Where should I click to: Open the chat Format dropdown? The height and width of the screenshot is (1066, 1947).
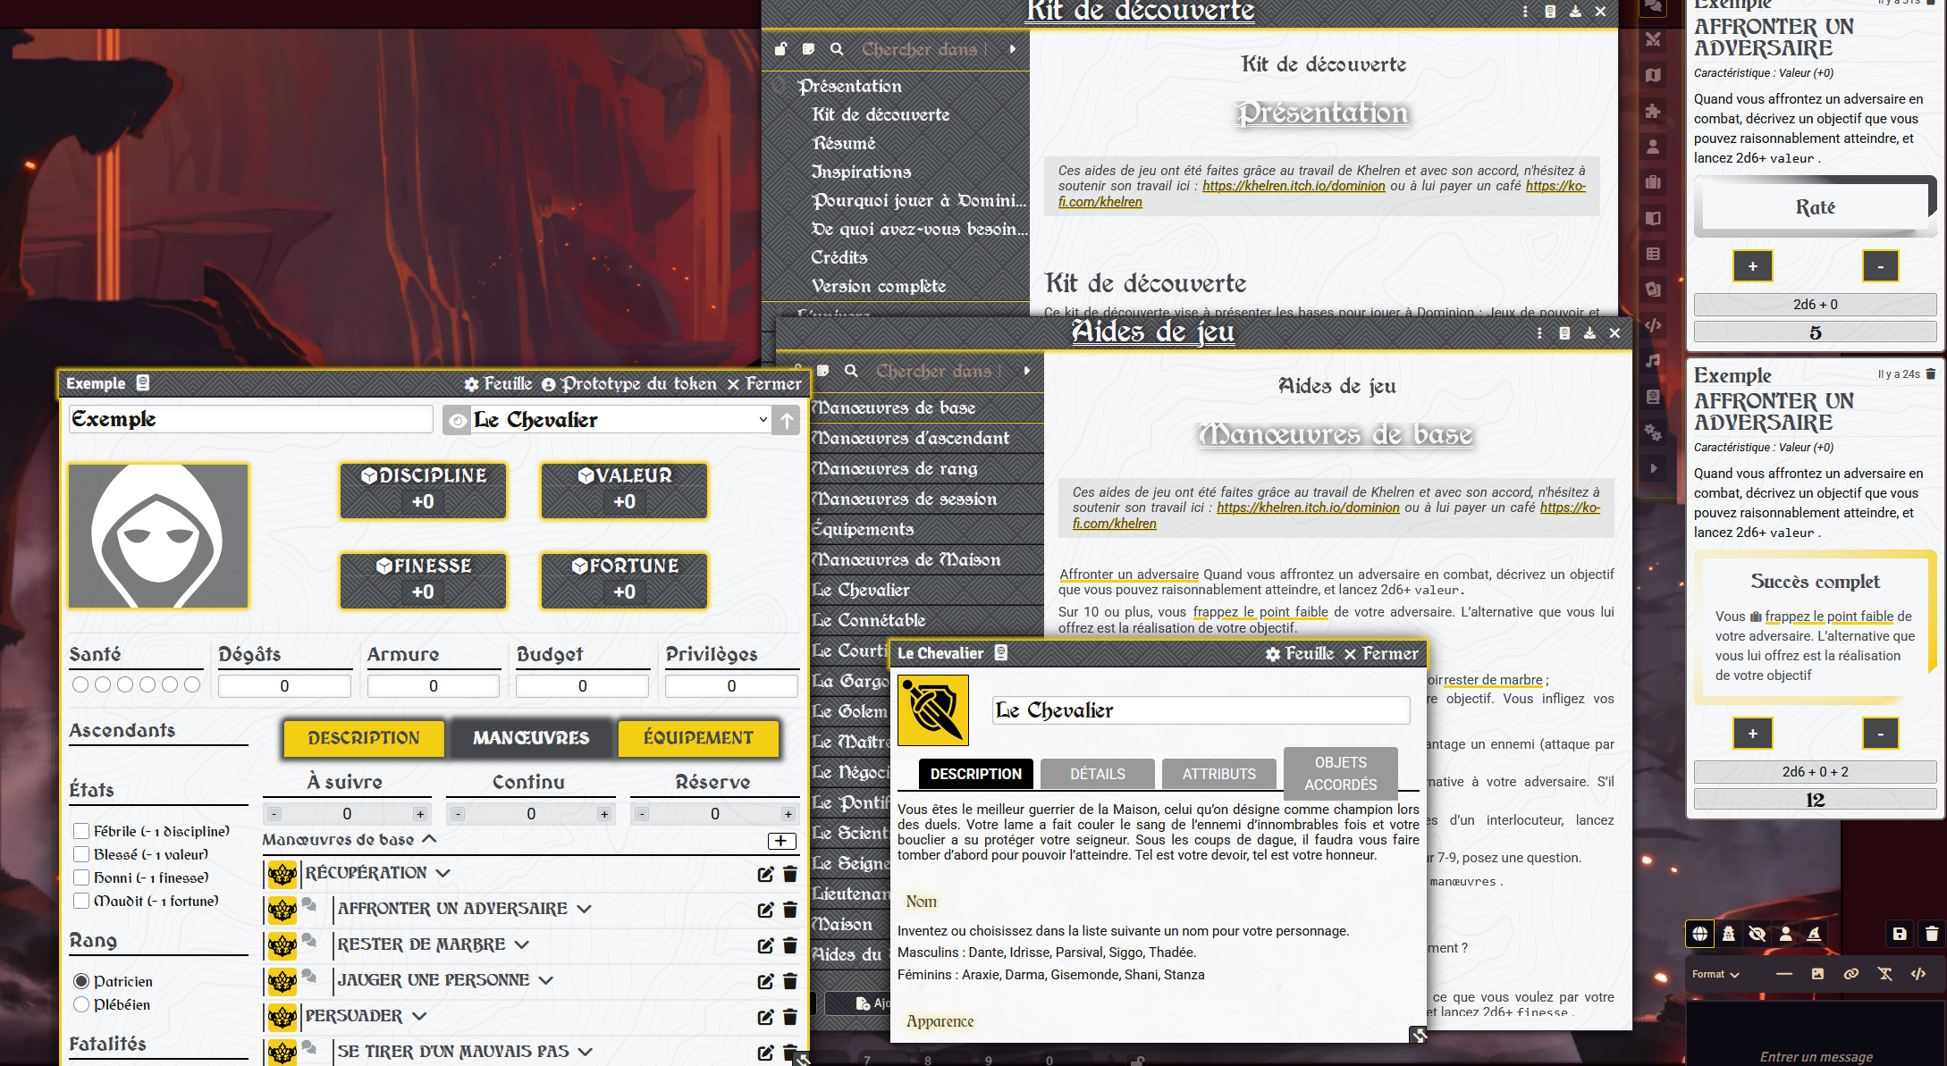click(x=1715, y=974)
